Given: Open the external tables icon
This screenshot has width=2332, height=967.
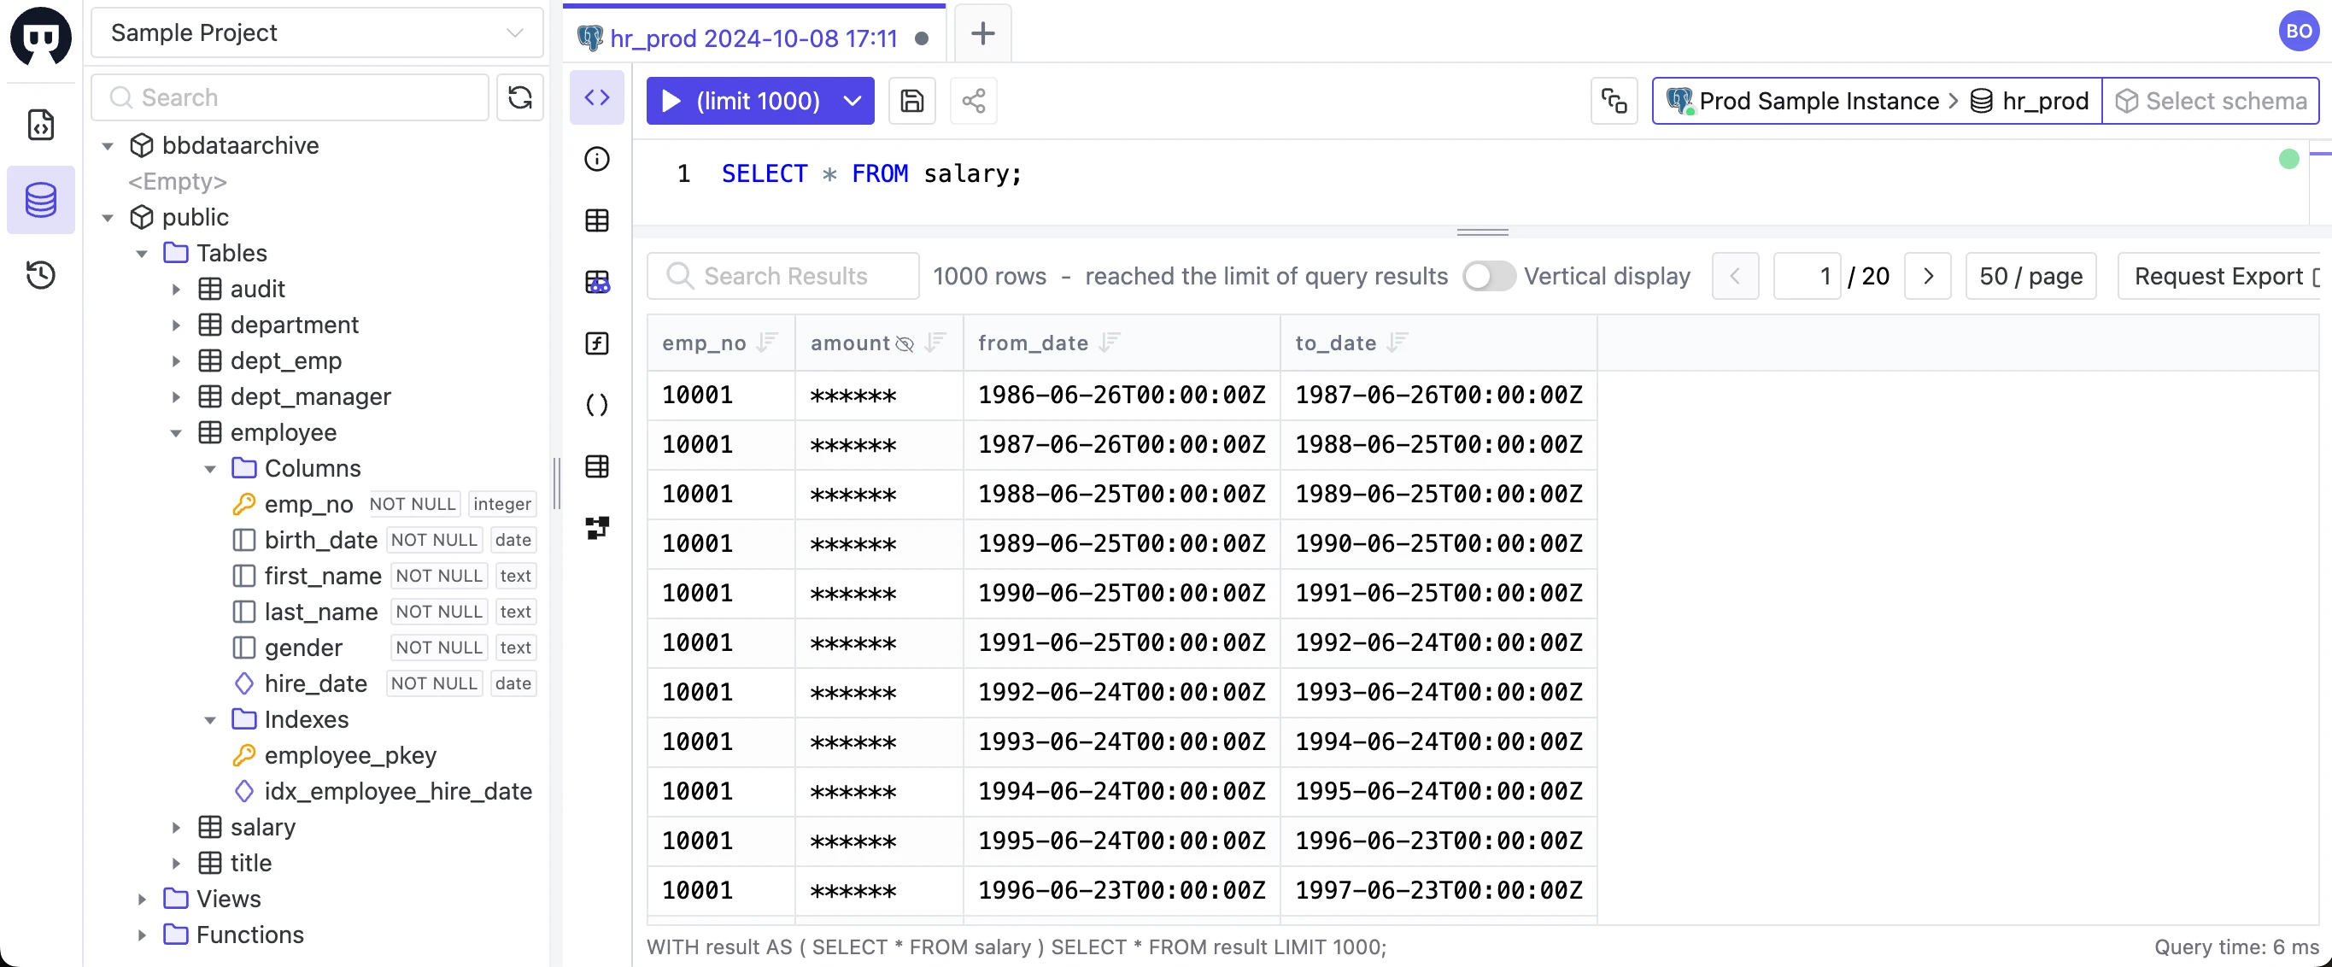Looking at the screenshot, I should coord(596,467).
